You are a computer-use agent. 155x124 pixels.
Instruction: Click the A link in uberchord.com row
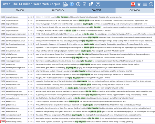click(x=29, y=47)
